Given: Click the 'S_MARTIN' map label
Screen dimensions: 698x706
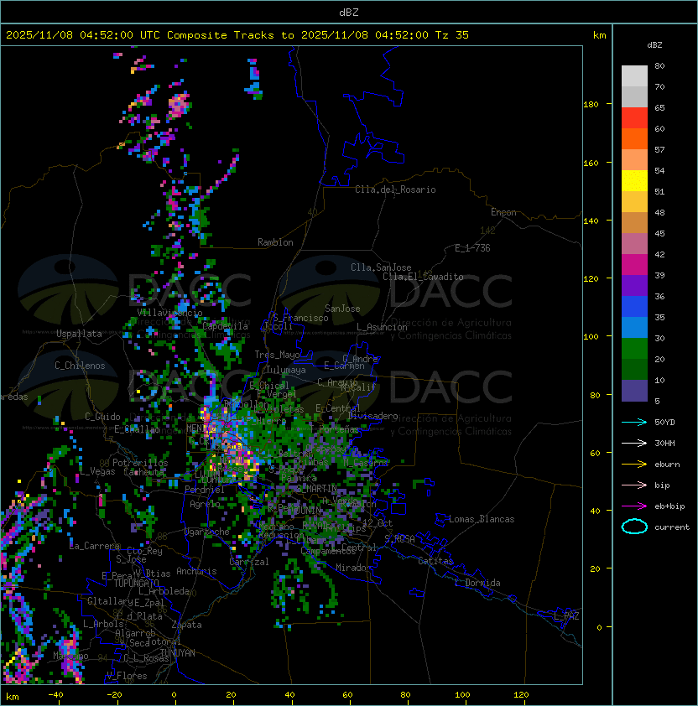Looking at the screenshot, I should pyautogui.click(x=316, y=489).
